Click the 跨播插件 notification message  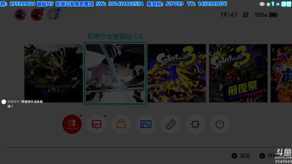(x=25, y=104)
